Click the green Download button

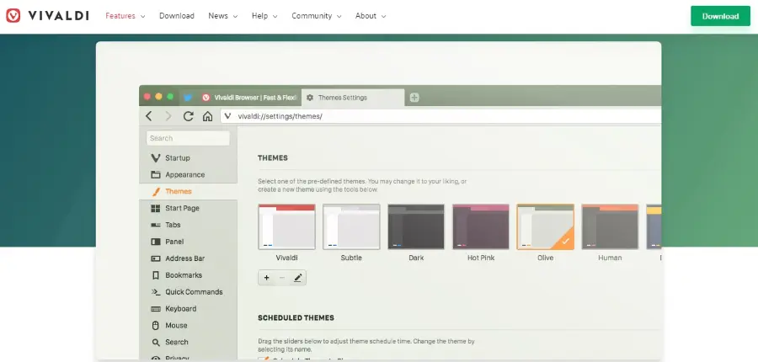point(720,16)
